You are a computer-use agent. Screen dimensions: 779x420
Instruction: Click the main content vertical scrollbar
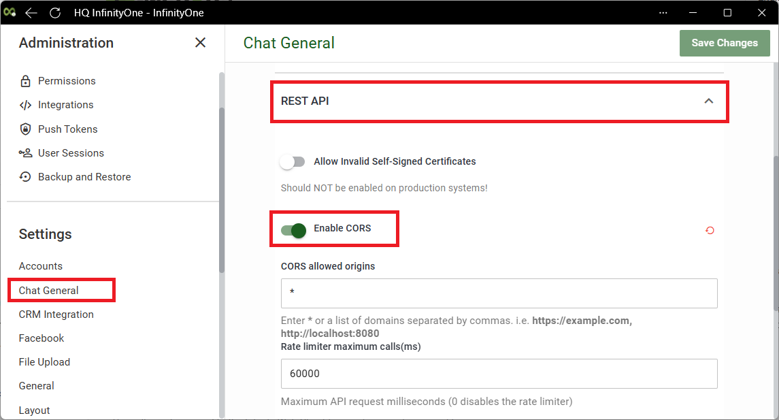[x=776, y=233]
